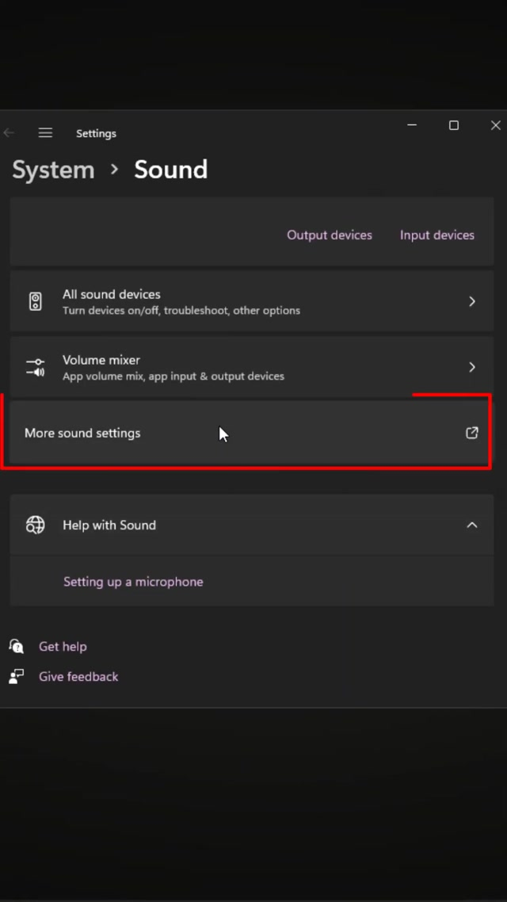Open the Setting up a microphone link

click(x=133, y=582)
